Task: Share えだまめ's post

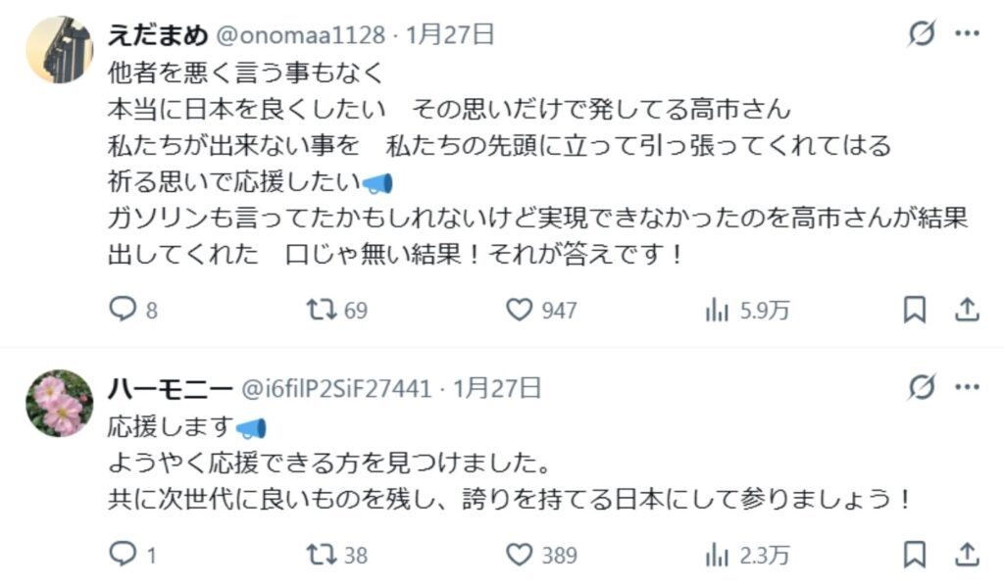Action: pyautogui.click(x=967, y=311)
